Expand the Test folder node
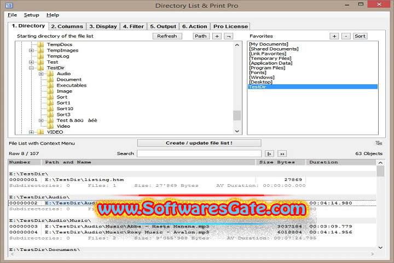The height and width of the screenshot is (263, 394). pyautogui.click(x=31, y=62)
